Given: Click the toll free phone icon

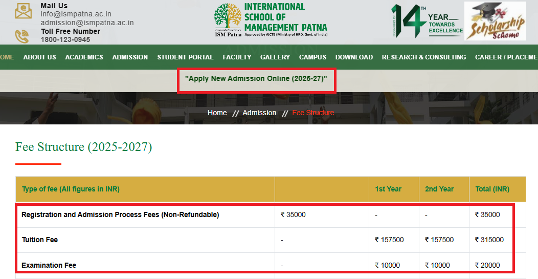Looking at the screenshot, I should point(21,36).
